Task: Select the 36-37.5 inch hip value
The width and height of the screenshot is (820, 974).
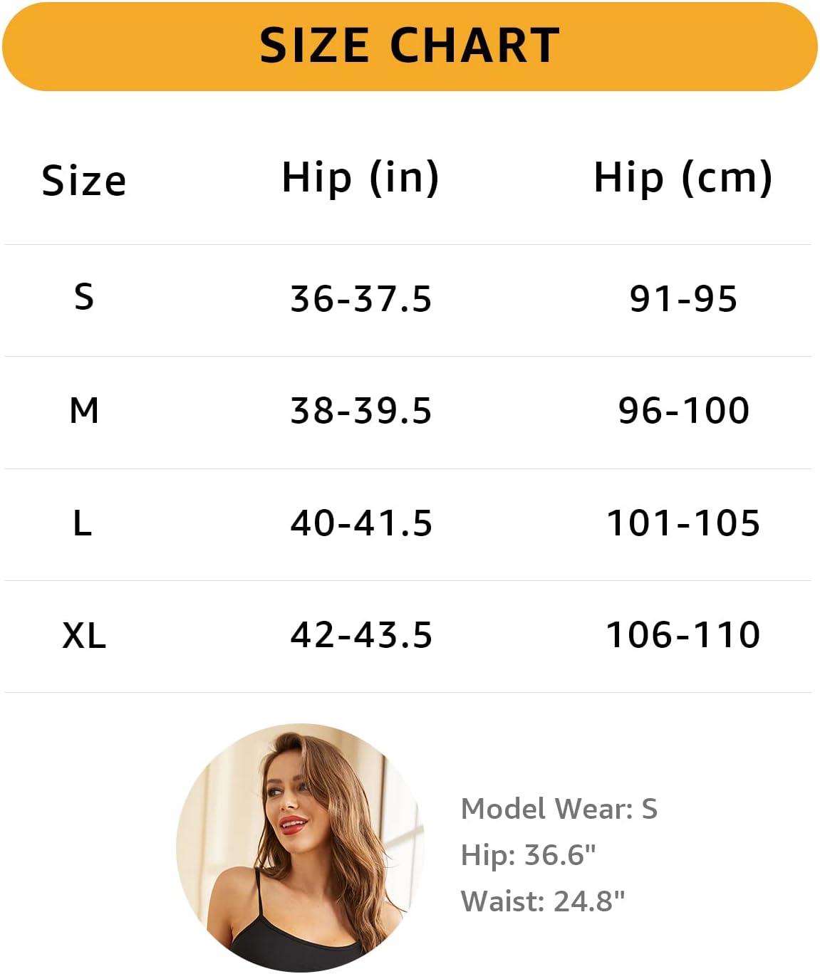Action: point(361,298)
